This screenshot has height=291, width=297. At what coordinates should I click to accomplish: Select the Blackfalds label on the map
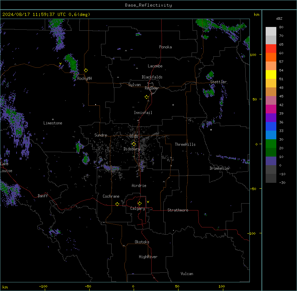pyautogui.click(x=152, y=77)
